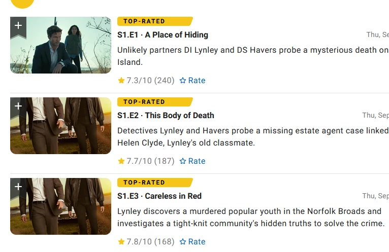Open S1.E2 This Body of Death title
The width and height of the screenshot is (389, 252).
(166, 115)
